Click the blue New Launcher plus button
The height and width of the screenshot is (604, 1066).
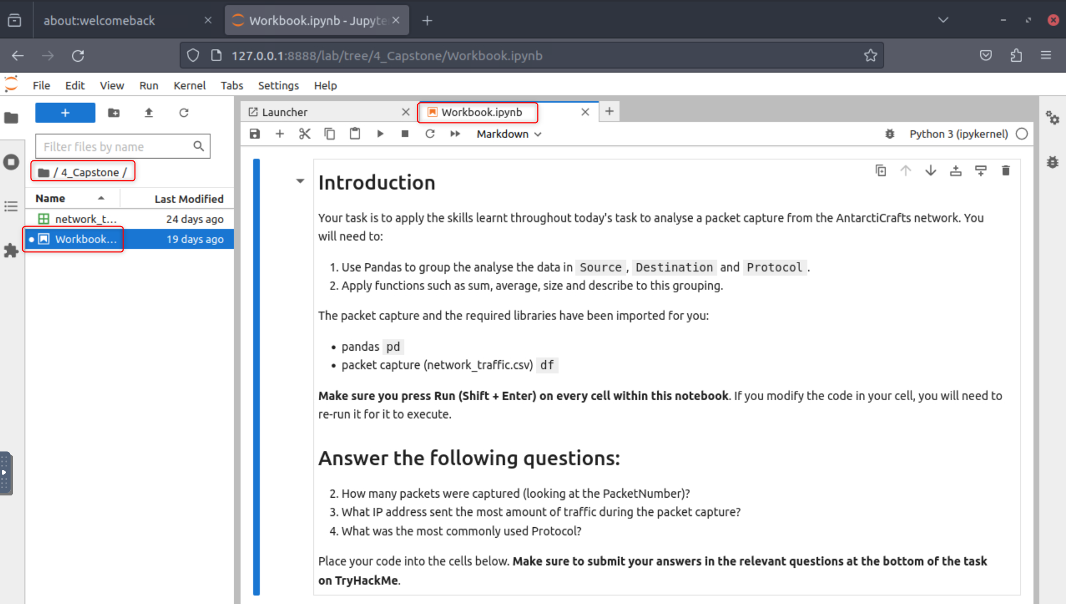65,113
